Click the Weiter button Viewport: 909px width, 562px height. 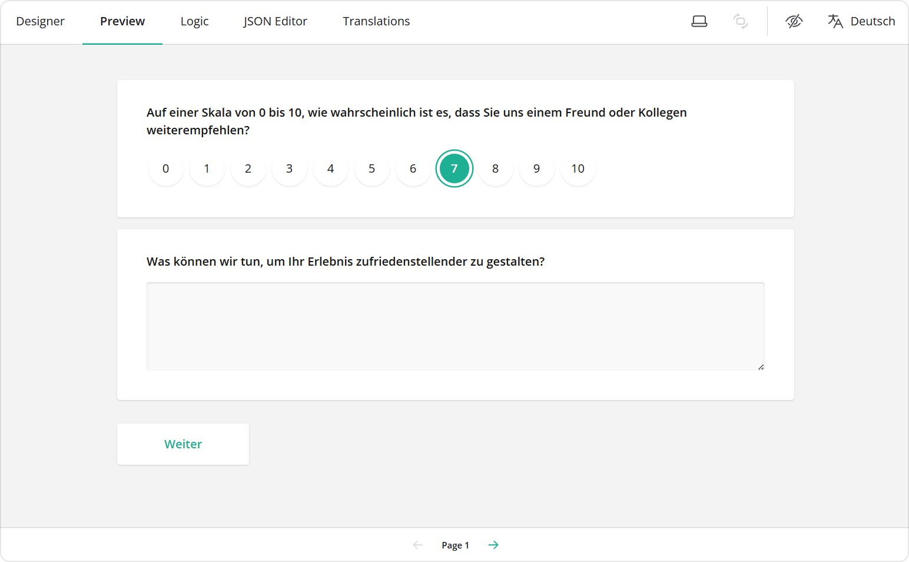click(x=183, y=444)
